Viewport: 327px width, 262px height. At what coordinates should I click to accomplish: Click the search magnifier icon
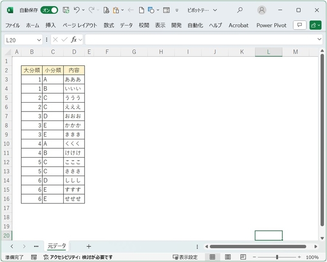coord(240,10)
